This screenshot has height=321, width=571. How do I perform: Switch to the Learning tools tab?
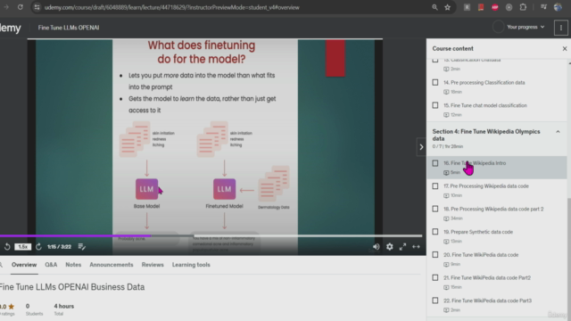click(x=191, y=265)
